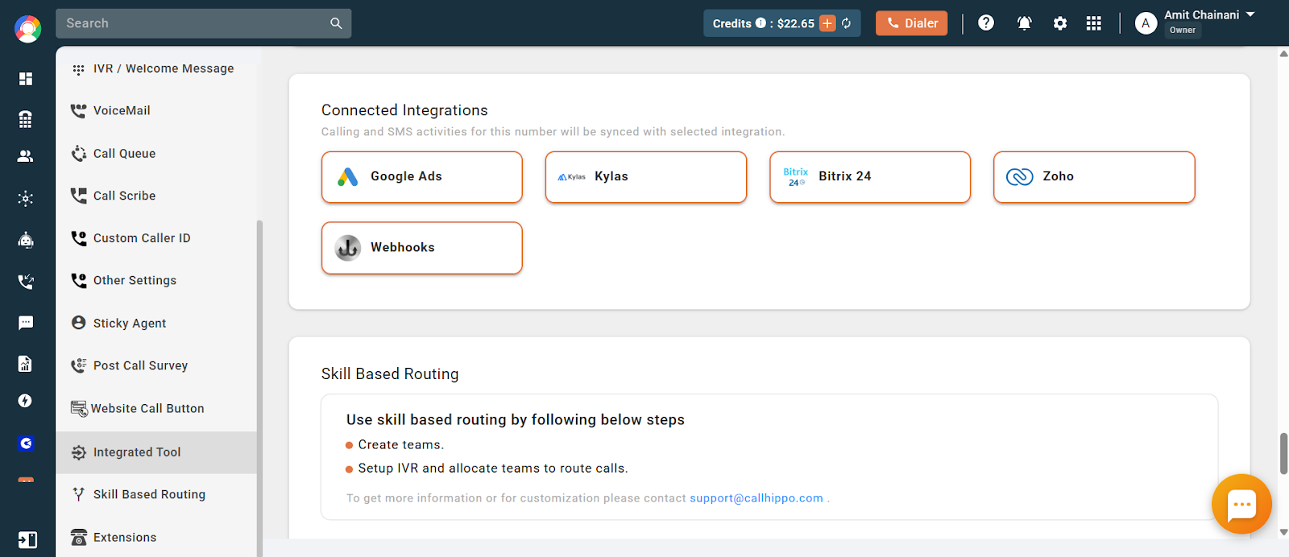This screenshot has height=557, width=1289.
Task: Refresh credits balance icon
Action: (x=847, y=23)
